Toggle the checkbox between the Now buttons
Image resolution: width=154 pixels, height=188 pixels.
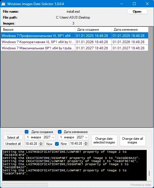57,144
